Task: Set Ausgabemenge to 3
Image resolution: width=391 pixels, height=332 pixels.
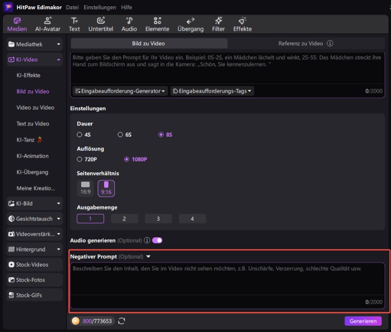Action: (158, 219)
